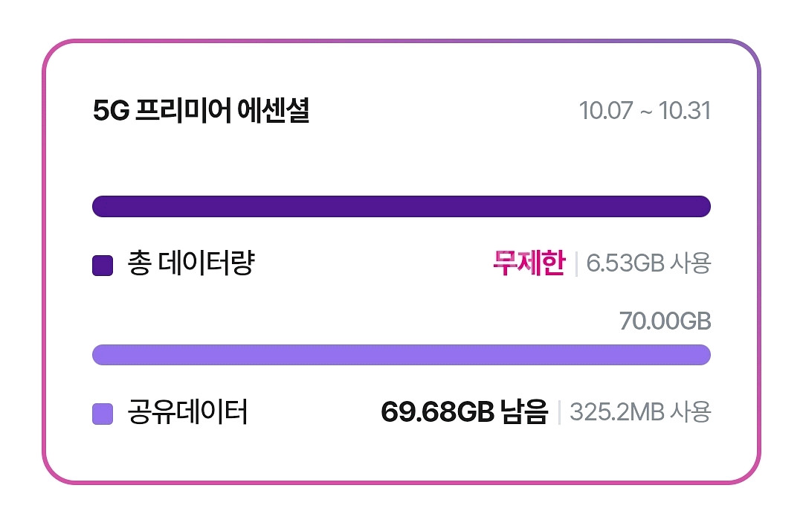Click the divider between 69.68GB 남음 and 325.2MB
Image resolution: width=803 pixels, height=523 pixels.
(x=559, y=411)
